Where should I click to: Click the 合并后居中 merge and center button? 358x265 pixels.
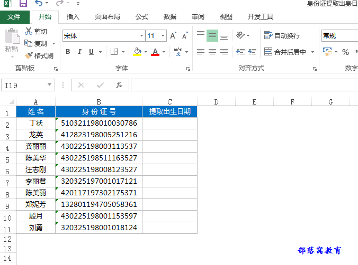[286, 52]
